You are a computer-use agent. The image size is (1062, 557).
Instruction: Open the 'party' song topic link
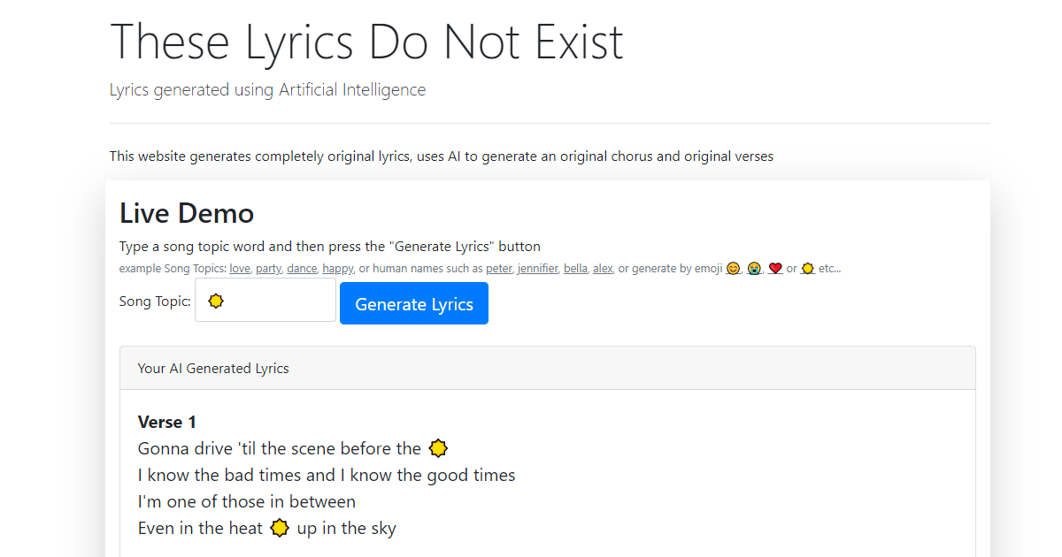[268, 268]
